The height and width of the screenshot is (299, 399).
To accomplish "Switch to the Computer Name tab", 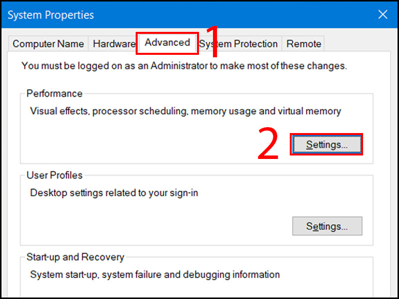I will click(x=48, y=44).
